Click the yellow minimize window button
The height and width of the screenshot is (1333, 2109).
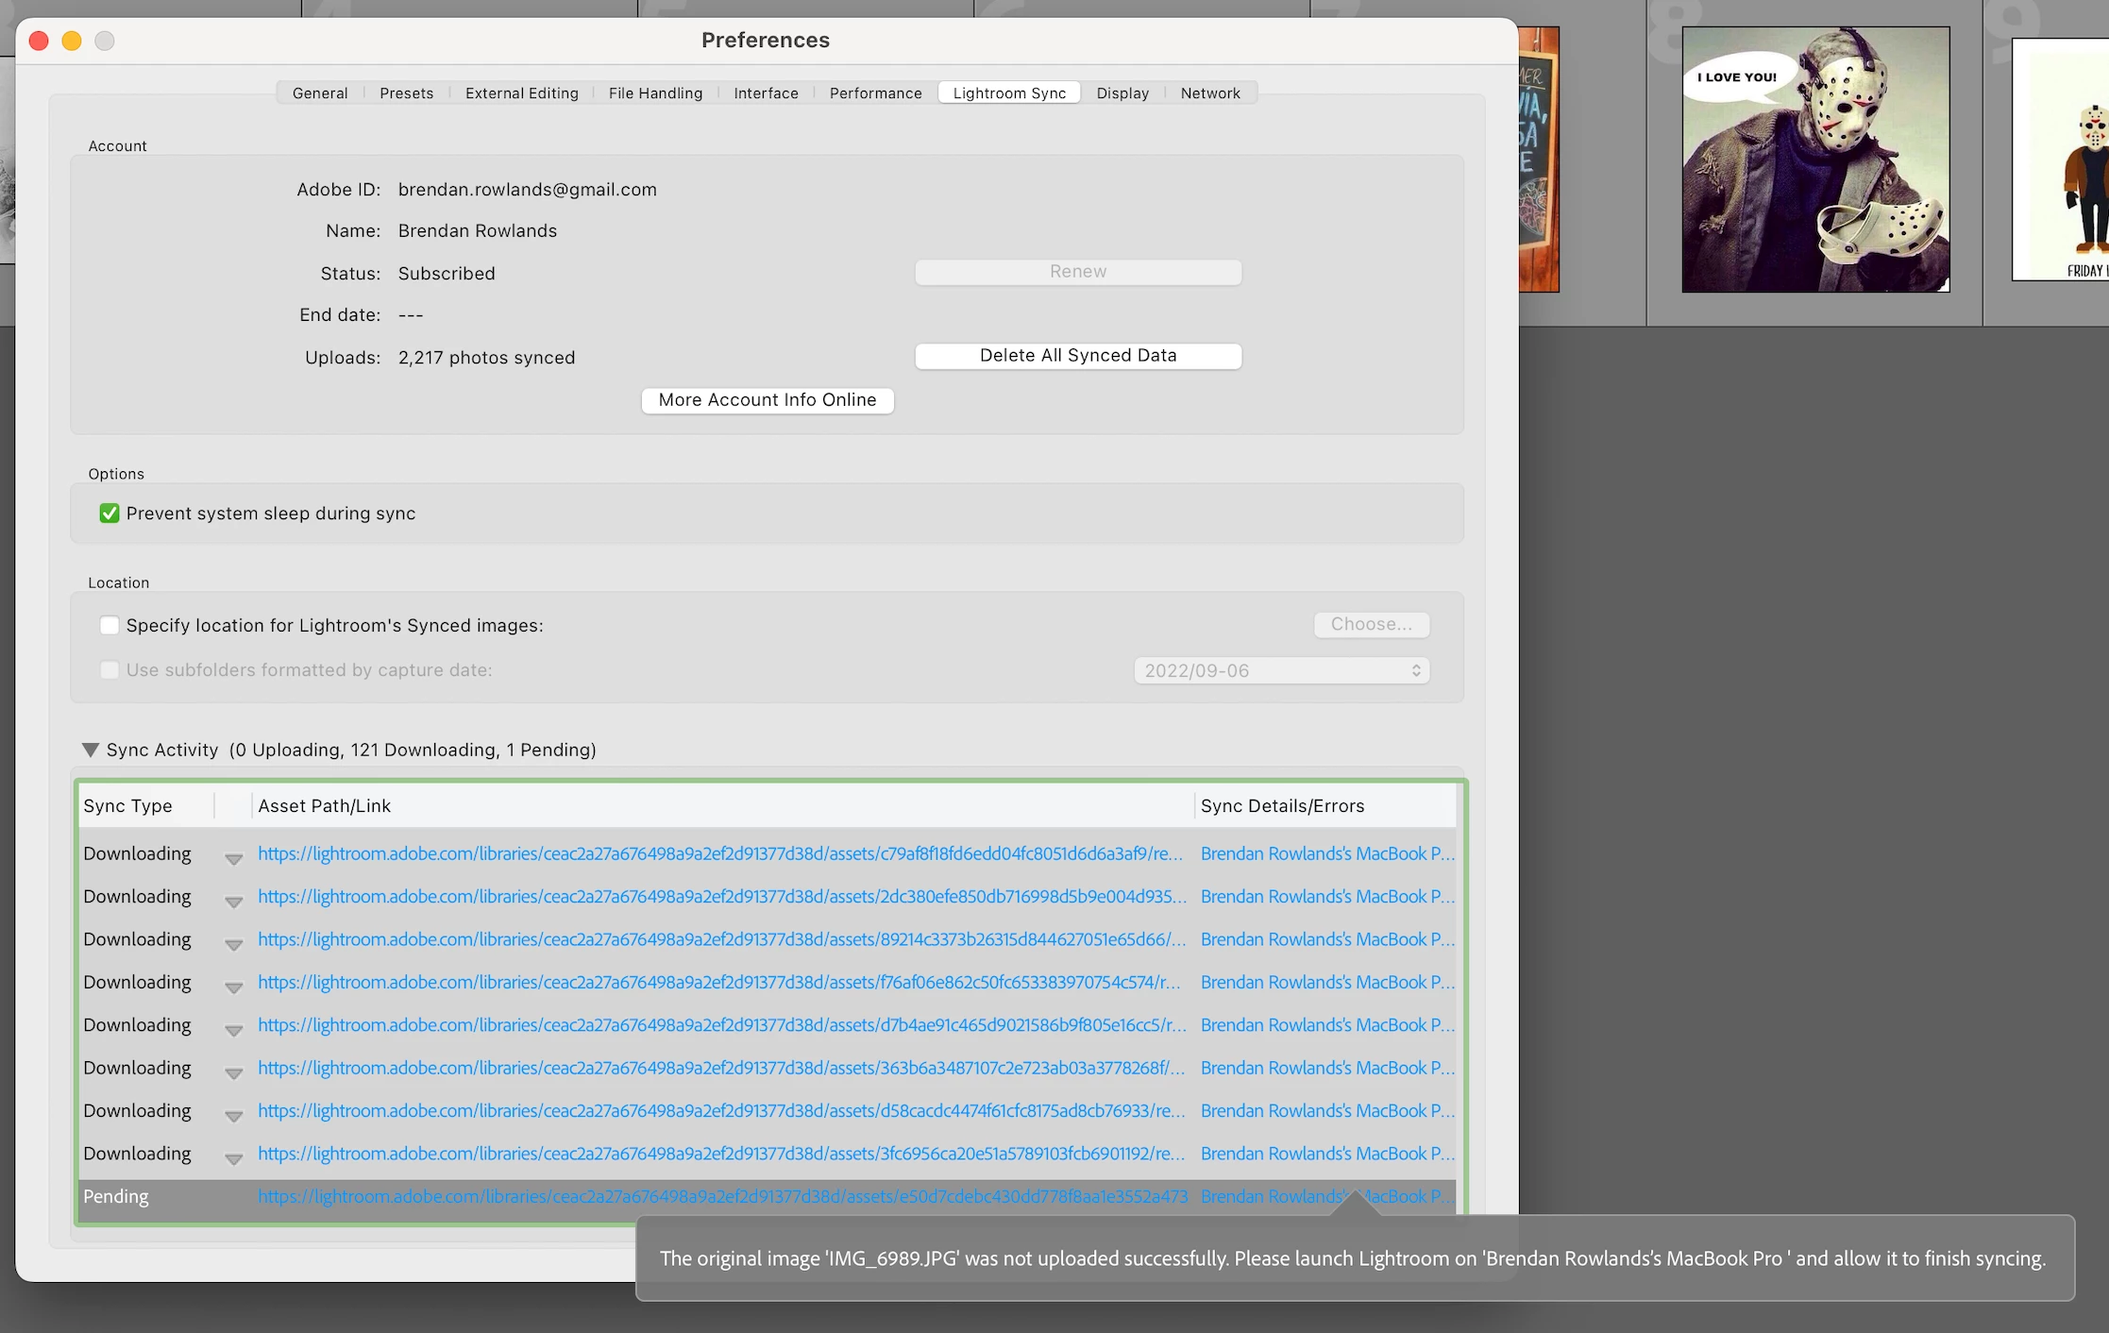(72, 41)
